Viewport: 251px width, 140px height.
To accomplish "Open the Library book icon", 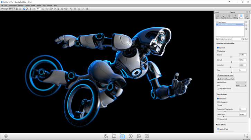I will pyautogui.click(x=114, y=136).
